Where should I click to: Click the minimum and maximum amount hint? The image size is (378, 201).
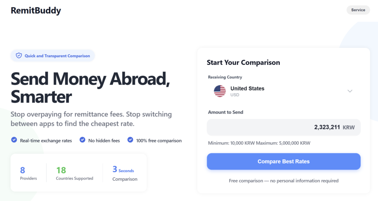[259, 143]
